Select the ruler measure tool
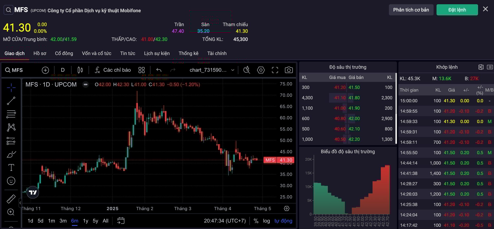Image resolution: width=494 pixels, height=229 pixels. pyautogui.click(x=11, y=199)
